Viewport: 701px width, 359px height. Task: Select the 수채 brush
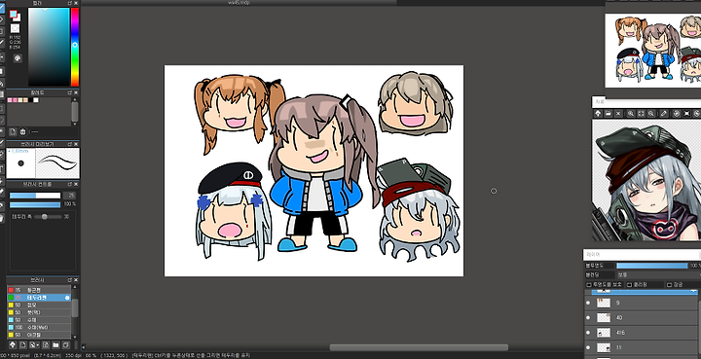pos(39,320)
